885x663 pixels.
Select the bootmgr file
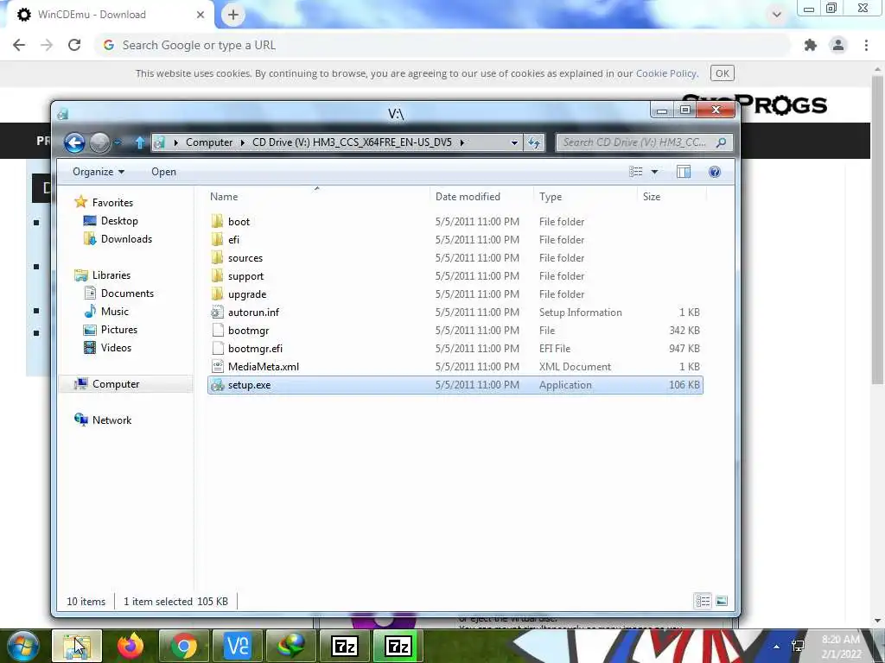455,331
